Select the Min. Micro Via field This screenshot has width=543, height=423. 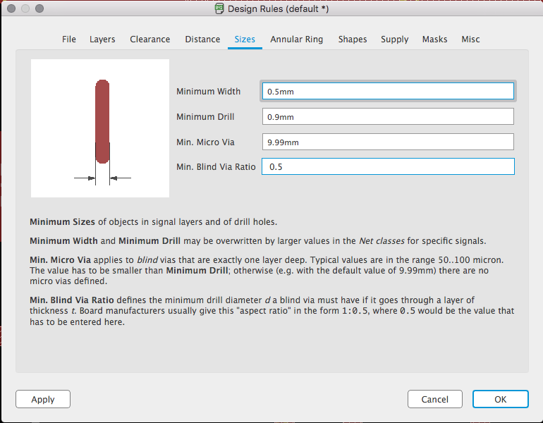click(388, 142)
